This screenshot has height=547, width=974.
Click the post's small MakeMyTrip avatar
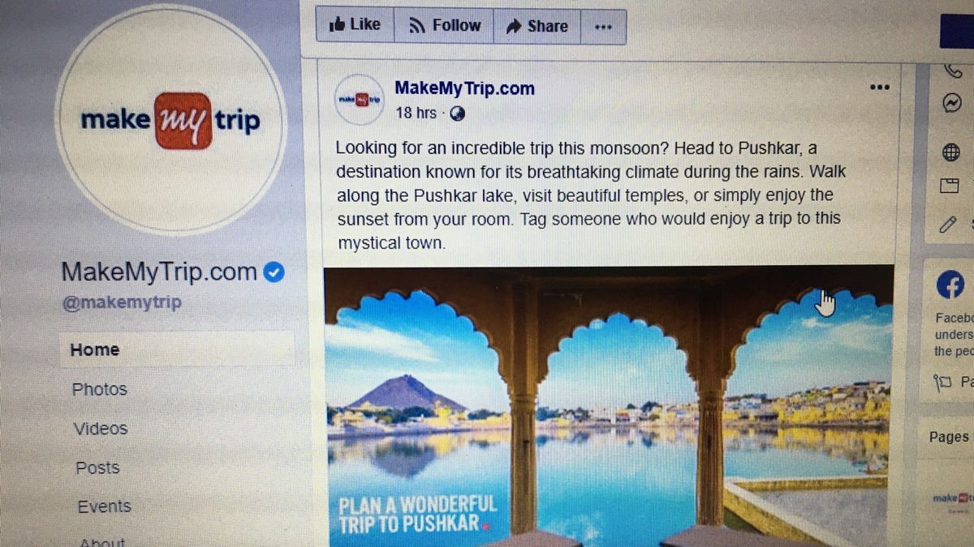360,100
